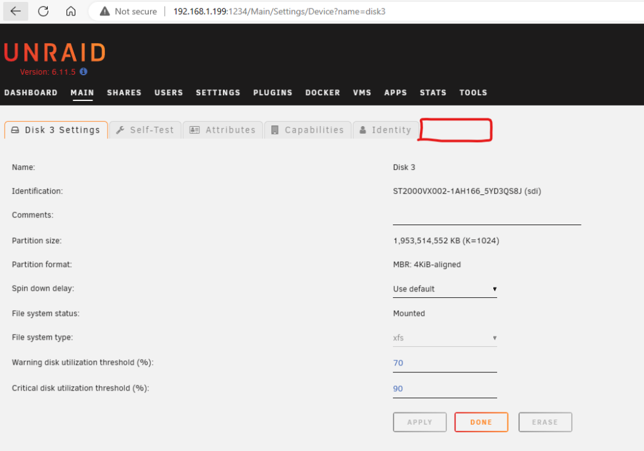Click the xfs file system type dropdown
Image resolution: width=644 pixels, height=451 pixels.
coord(445,338)
